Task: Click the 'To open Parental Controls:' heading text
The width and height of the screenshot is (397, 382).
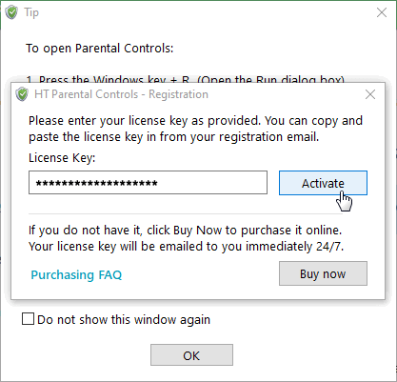Action: pos(100,49)
